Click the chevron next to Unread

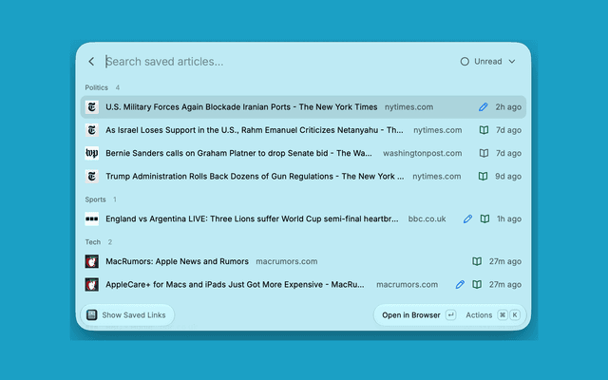coord(512,61)
